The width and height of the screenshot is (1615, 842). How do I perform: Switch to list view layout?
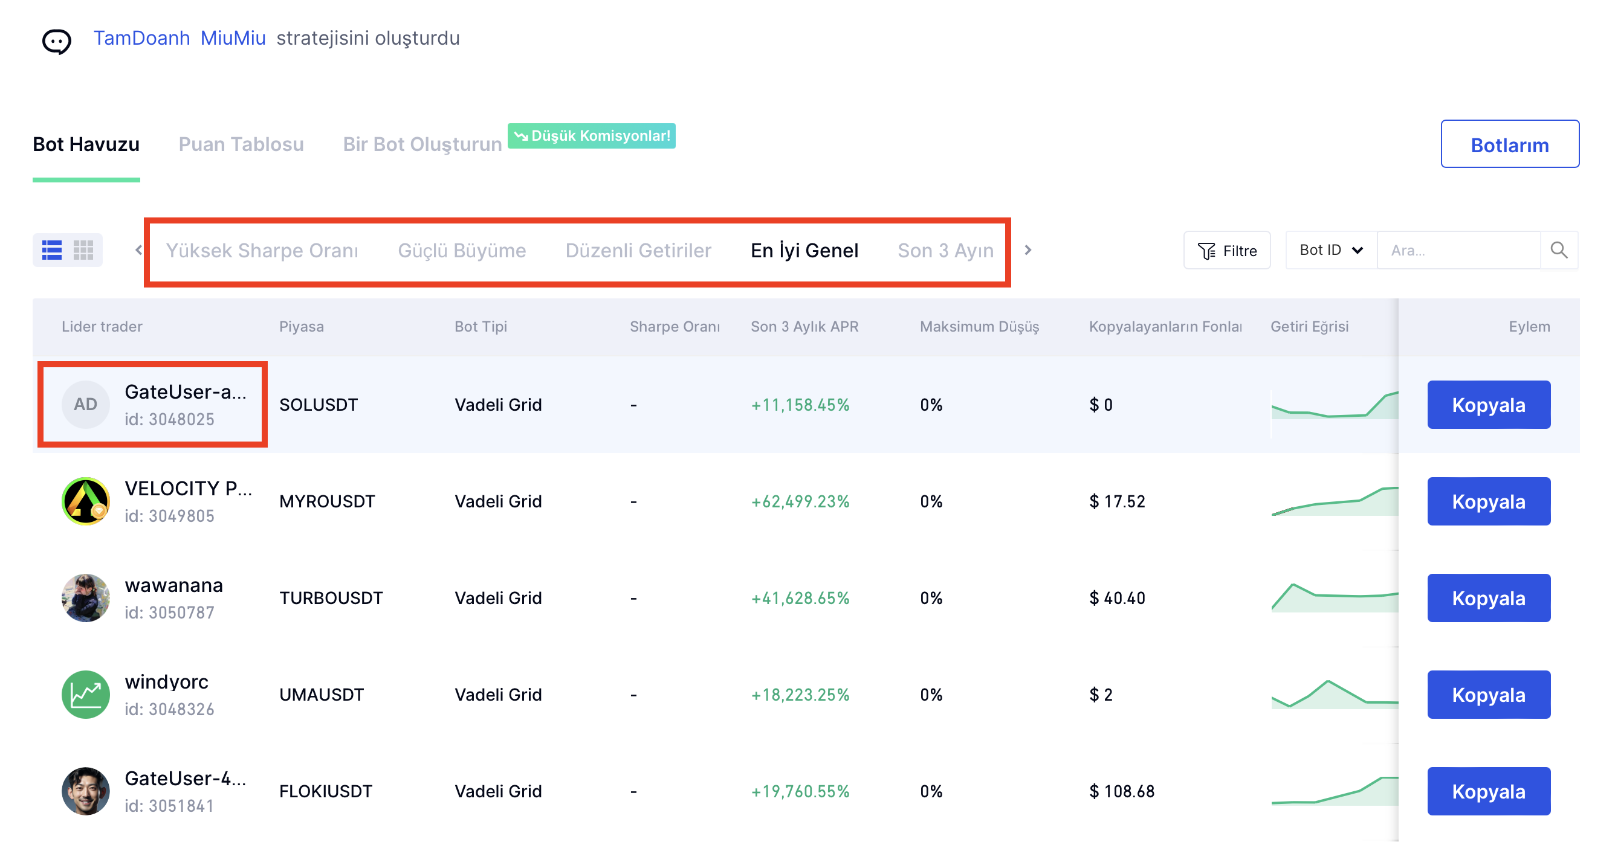click(51, 250)
